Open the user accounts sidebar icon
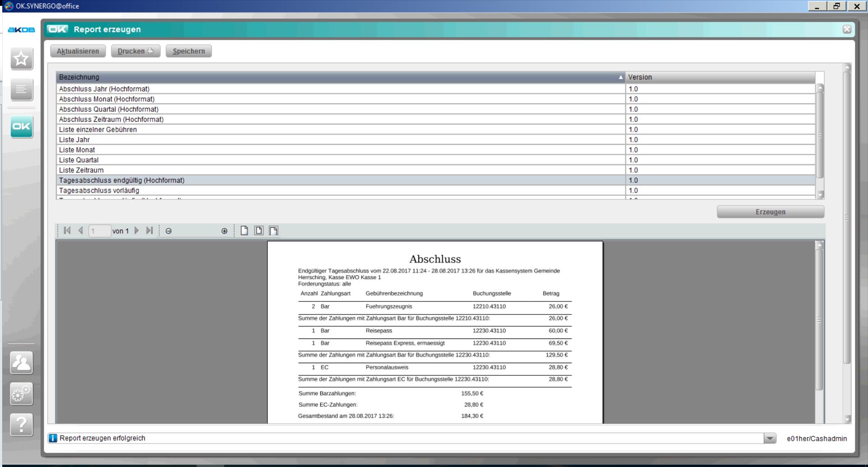Image resolution: width=868 pixels, height=467 pixels. pos(21,363)
